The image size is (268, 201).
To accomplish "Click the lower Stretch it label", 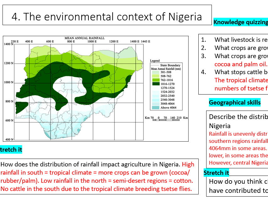I will click(x=216, y=173).
